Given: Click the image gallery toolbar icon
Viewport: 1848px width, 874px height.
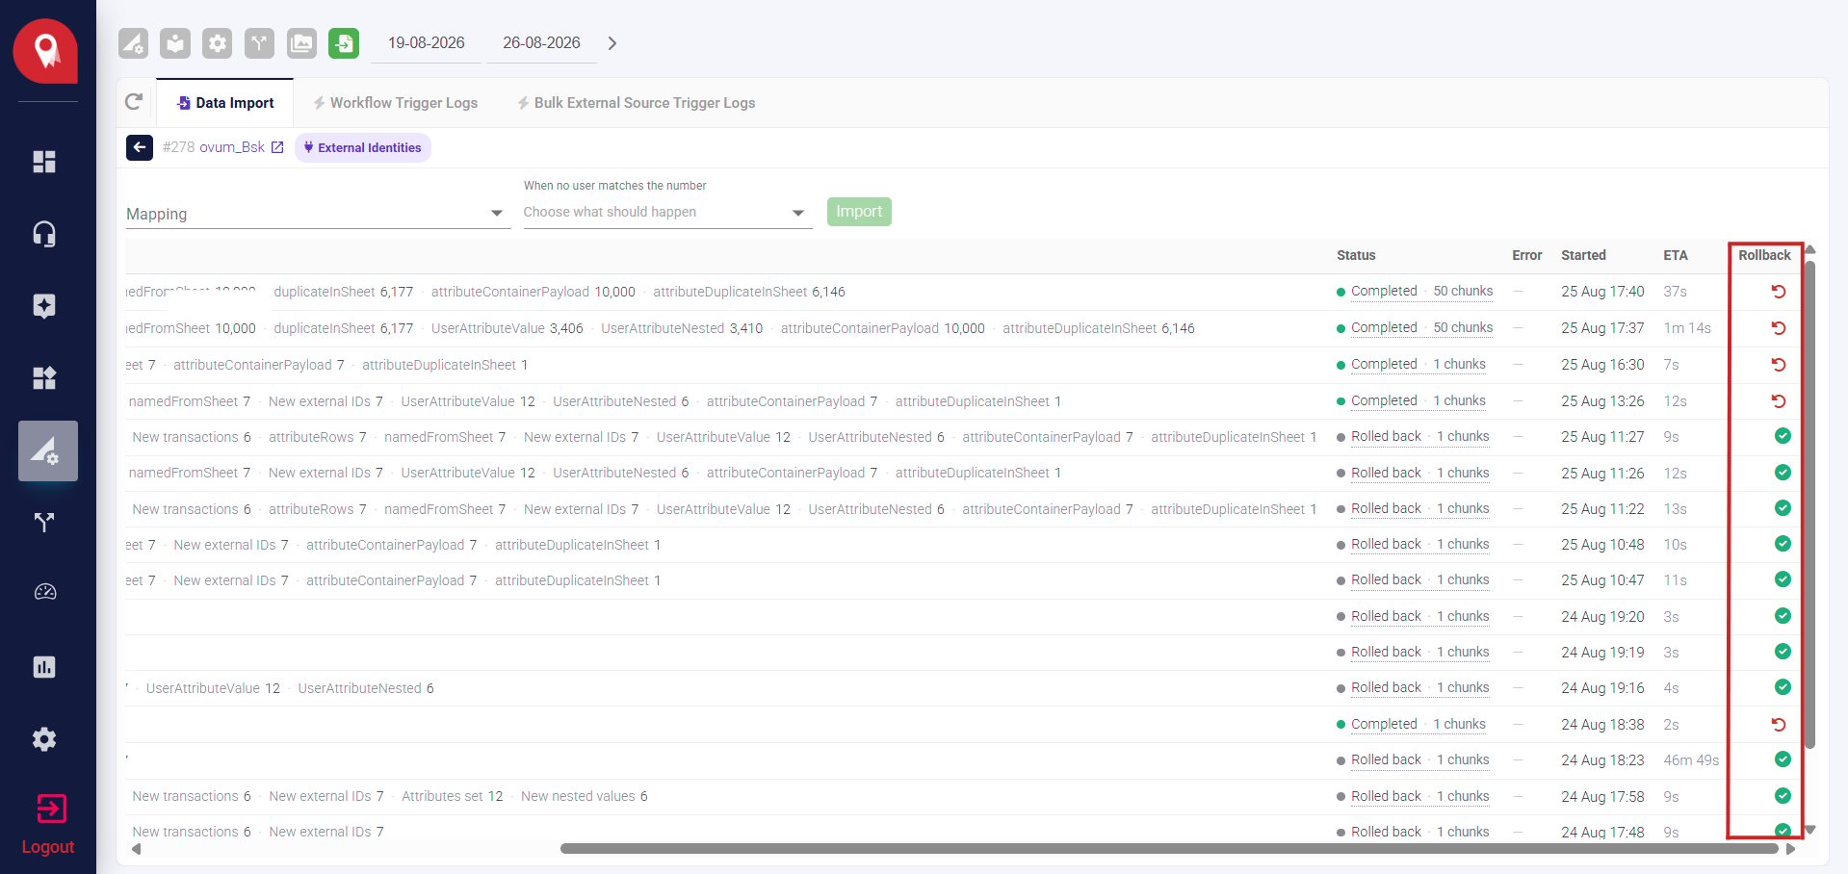Looking at the screenshot, I should (301, 43).
